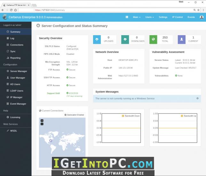Click the teal Downloads cloud icon

(x=125, y=39)
